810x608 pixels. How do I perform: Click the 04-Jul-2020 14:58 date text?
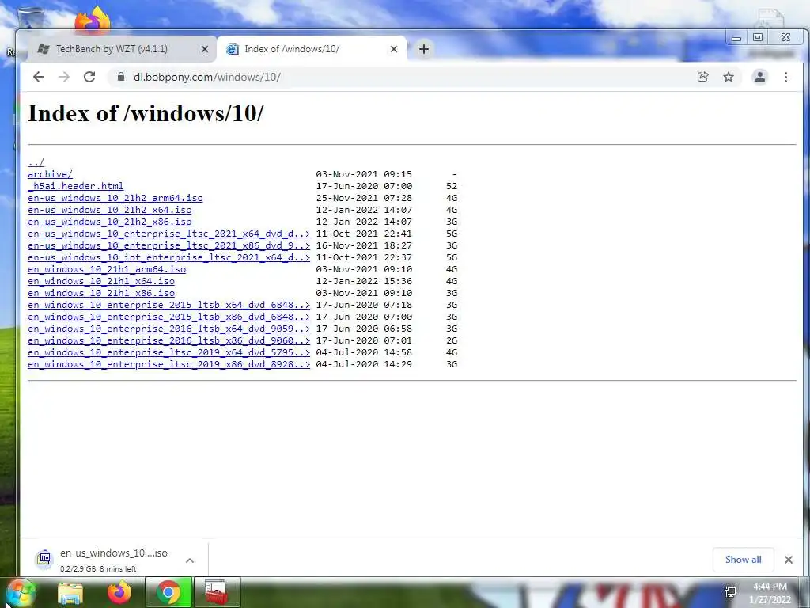click(x=364, y=352)
